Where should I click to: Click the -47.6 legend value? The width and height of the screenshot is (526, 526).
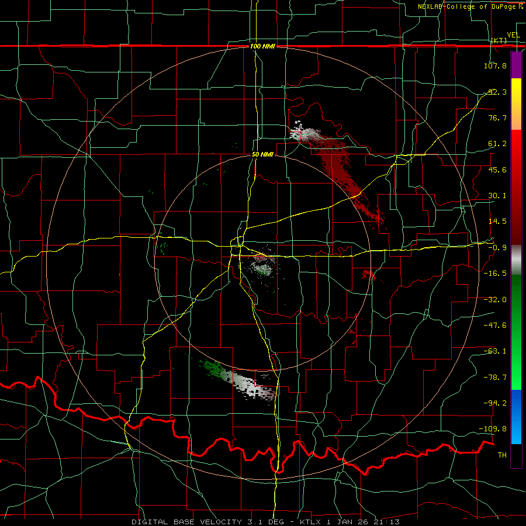click(x=495, y=325)
